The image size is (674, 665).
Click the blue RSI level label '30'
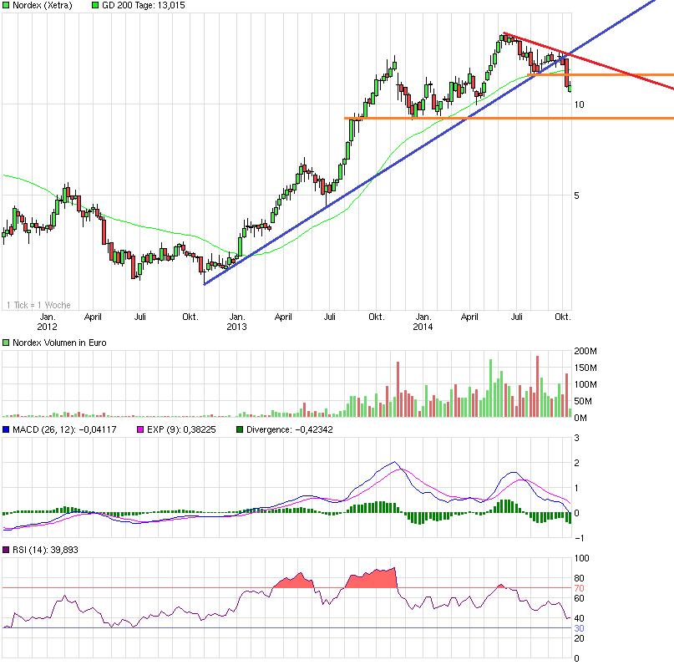pos(579,628)
